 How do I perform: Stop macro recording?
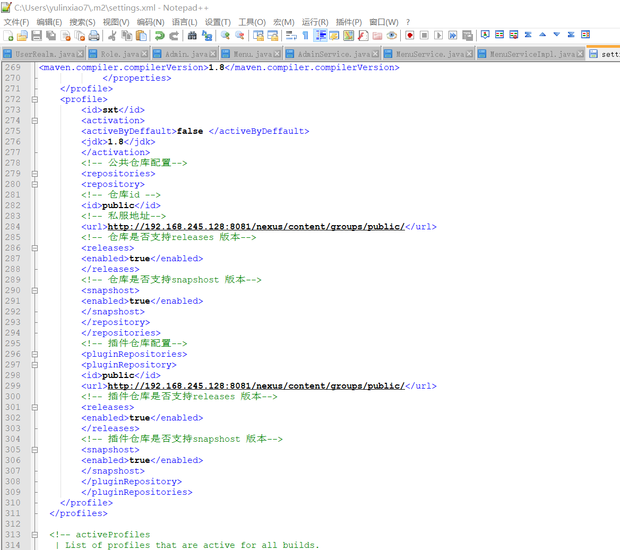click(424, 36)
